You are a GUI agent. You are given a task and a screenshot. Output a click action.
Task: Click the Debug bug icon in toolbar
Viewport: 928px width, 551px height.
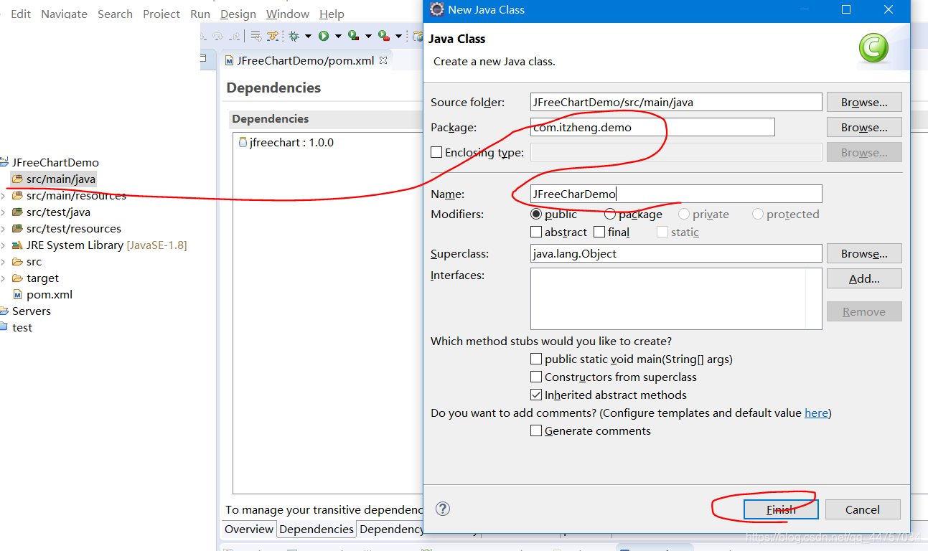pos(294,36)
